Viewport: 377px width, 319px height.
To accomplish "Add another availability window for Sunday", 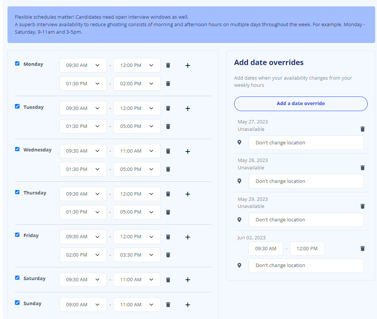I will click(x=187, y=304).
